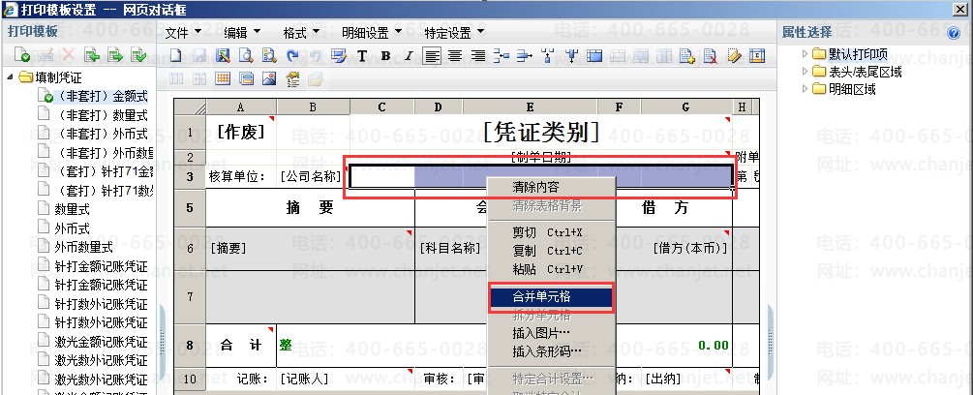The height and width of the screenshot is (395, 973).
Task: Click the [公司名称] cell
Action: pyautogui.click(x=311, y=177)
